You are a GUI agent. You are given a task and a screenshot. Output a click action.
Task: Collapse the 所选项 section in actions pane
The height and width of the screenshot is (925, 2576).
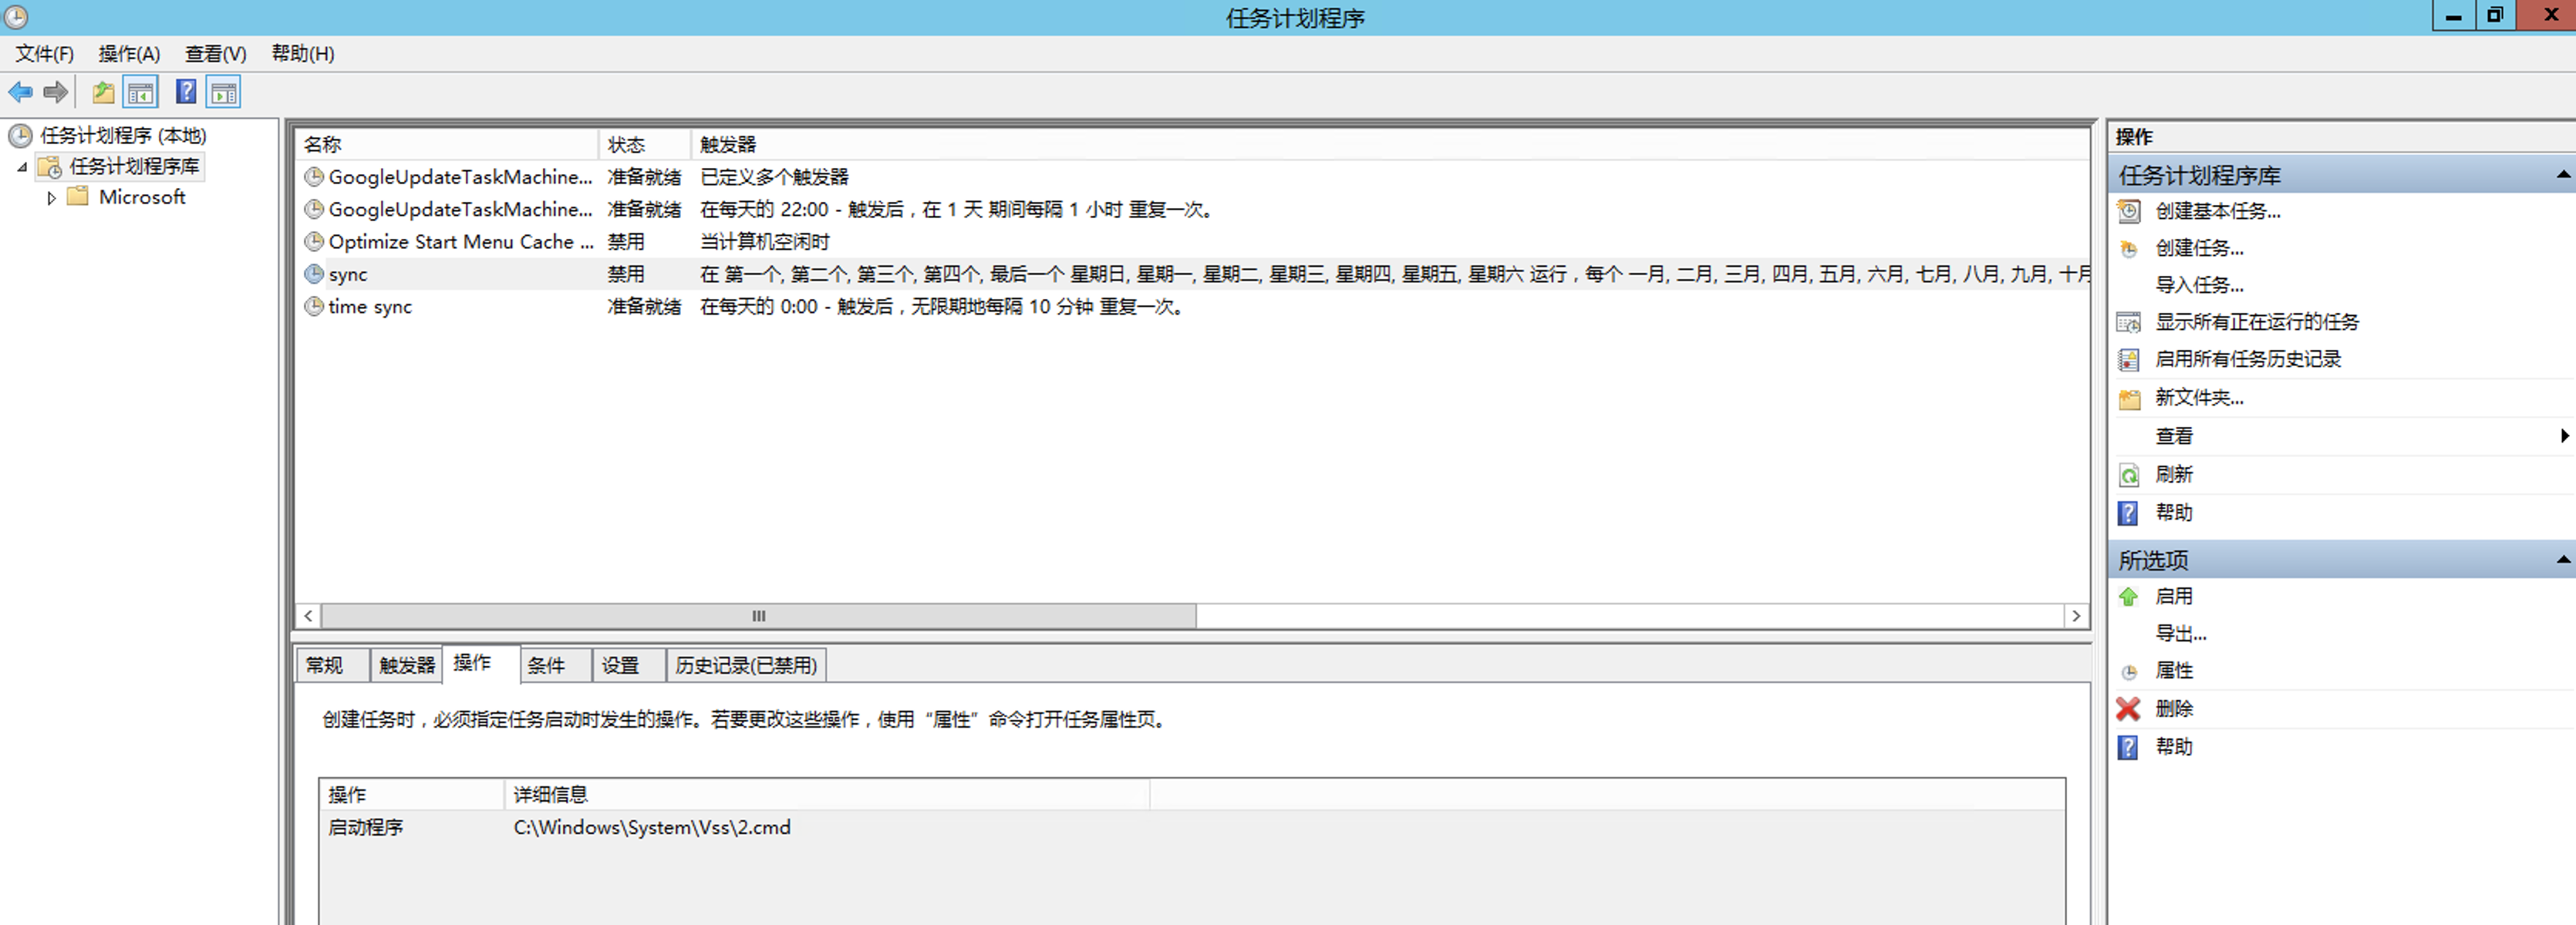pyautogui.click(x=2563, y=560)
